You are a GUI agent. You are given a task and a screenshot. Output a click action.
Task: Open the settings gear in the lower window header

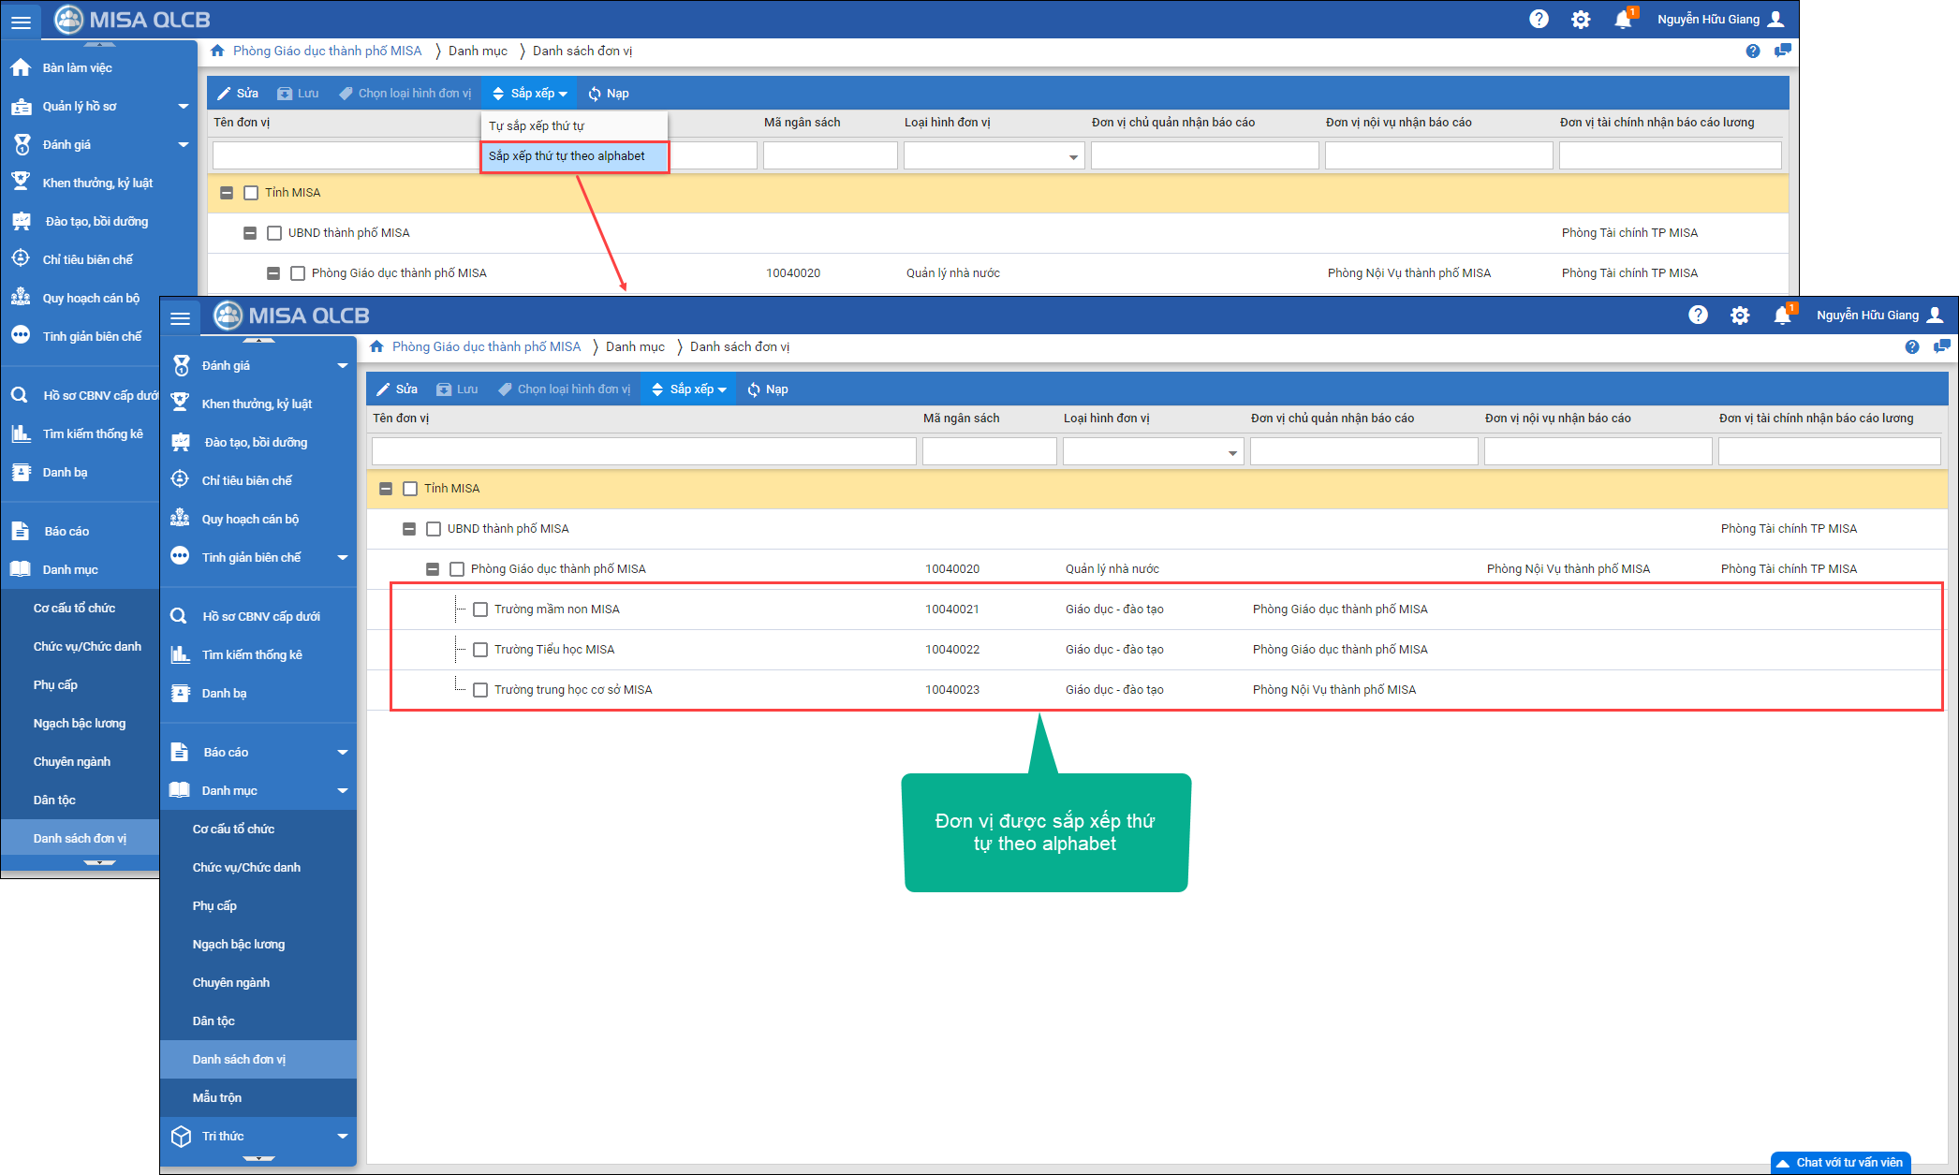(x=1740, y=316)
